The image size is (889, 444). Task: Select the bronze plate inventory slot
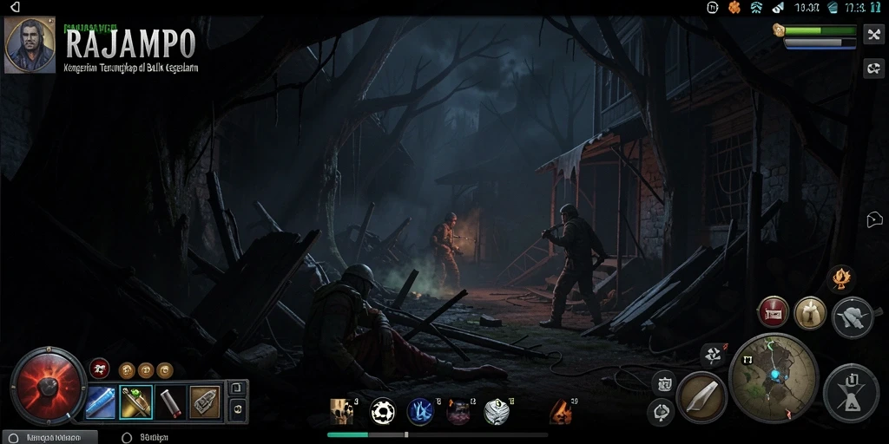205,402
